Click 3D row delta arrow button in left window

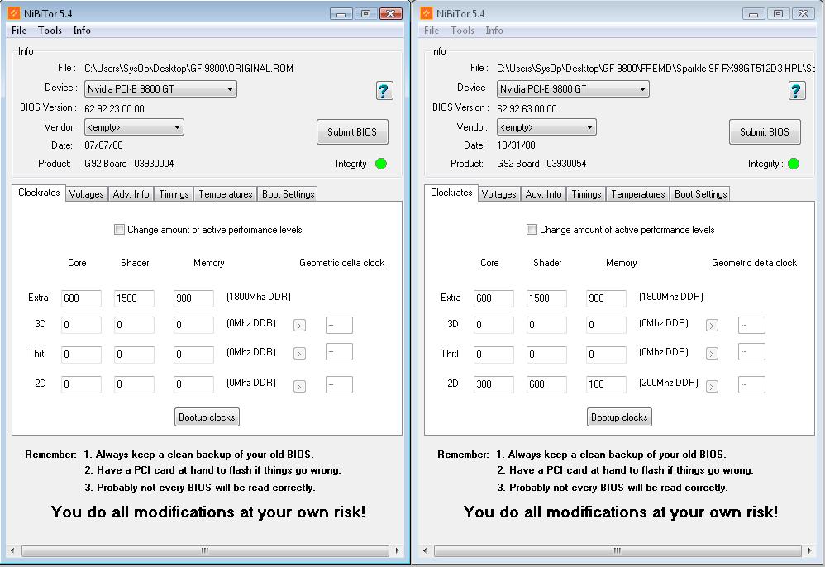point(299,325)
